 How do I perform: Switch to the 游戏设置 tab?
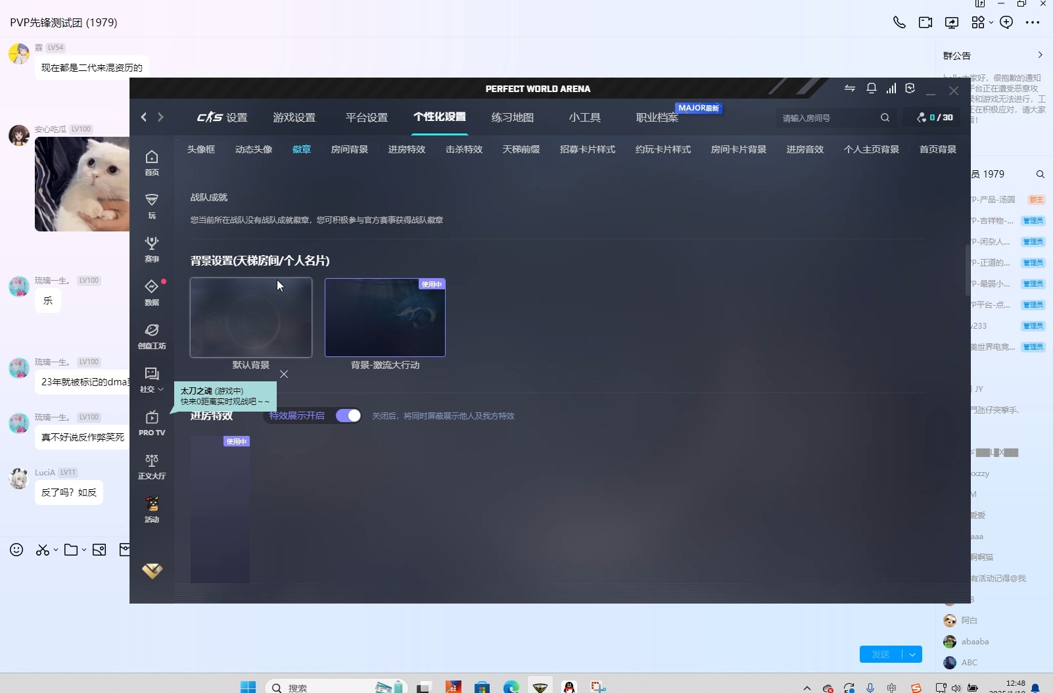point(294,118)
